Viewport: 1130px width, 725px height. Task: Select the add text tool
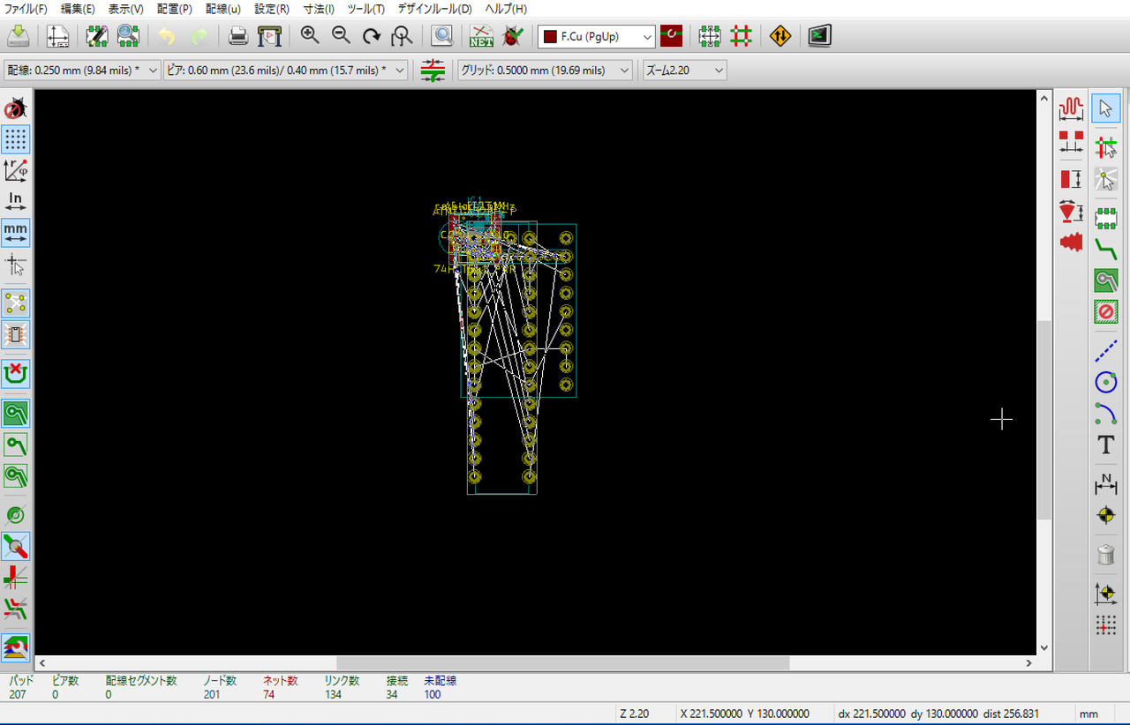[1105, 445]
